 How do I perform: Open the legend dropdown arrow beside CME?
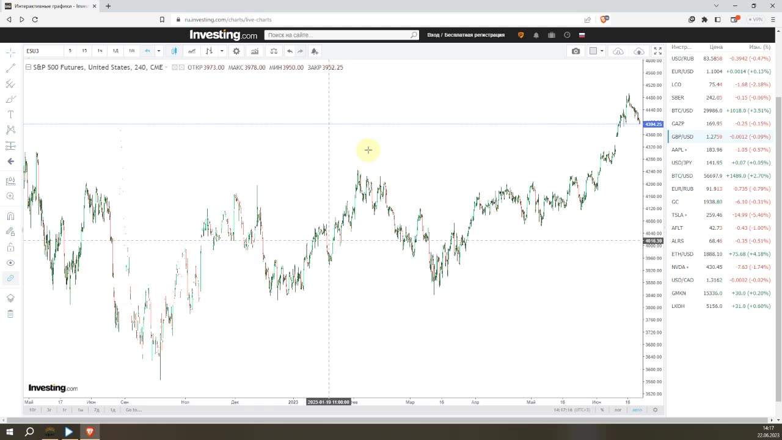tap(167, 67)
